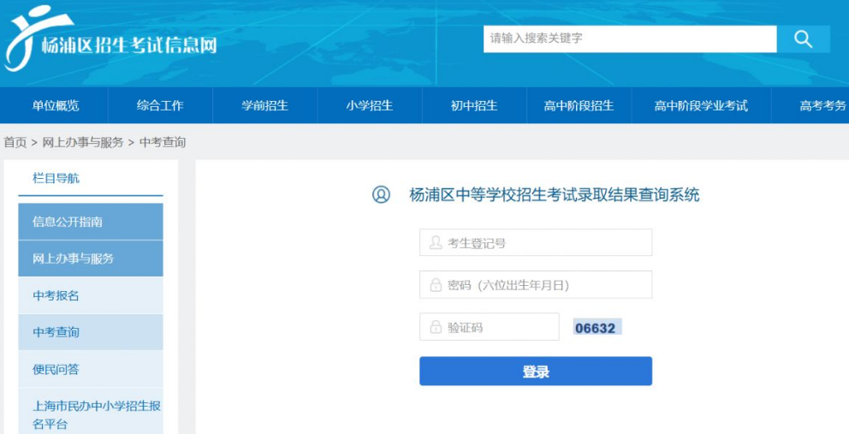Click the lock icon in 密码 field
The image size is (849, 434).
tap(436, 285)
